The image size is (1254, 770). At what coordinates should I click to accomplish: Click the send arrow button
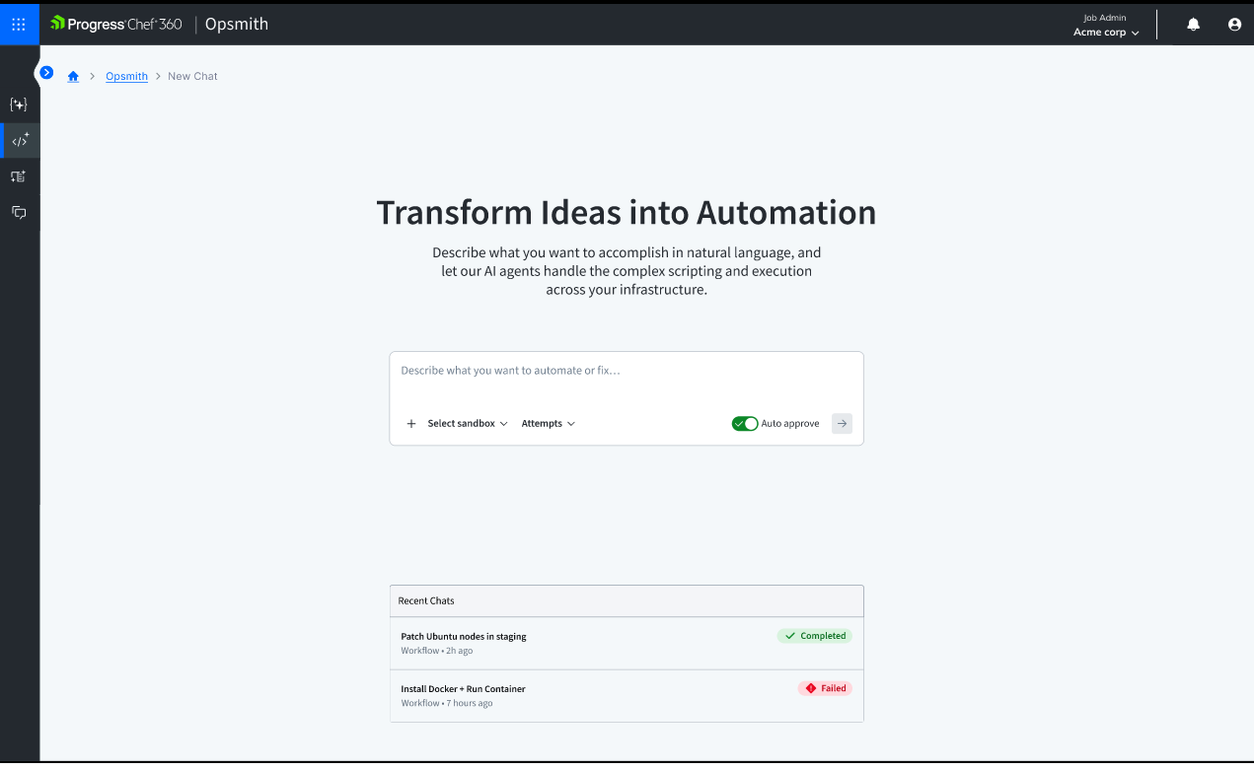click(842, 424)
